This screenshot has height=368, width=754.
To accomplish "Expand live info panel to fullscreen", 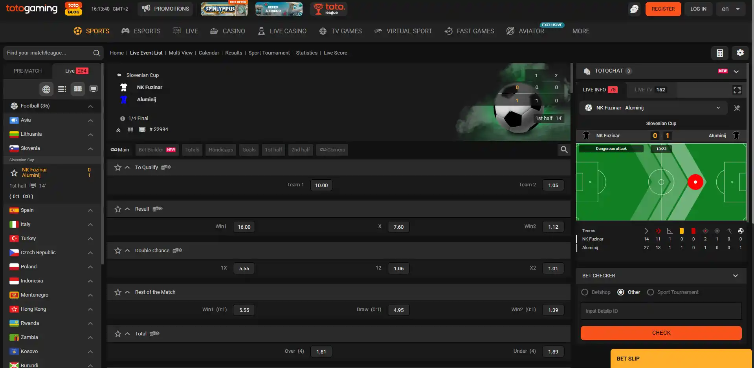I will (x=737, y=90).
